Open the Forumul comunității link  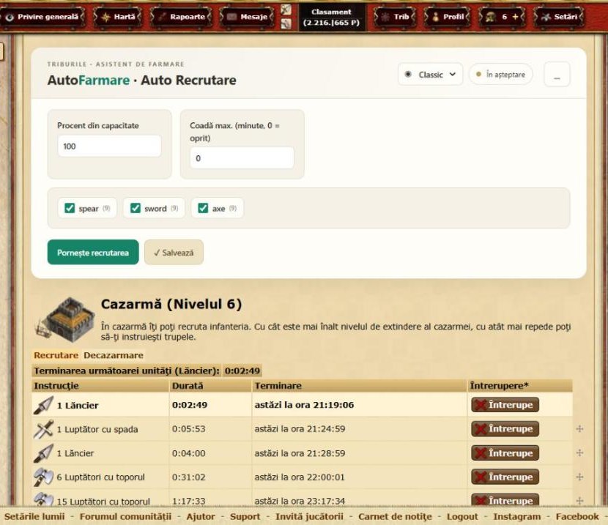coord(125,516)
